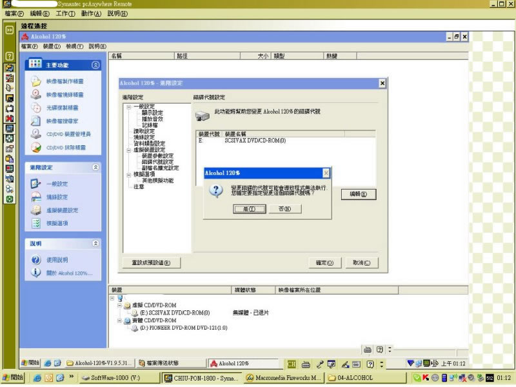This screenshot has height=387, width=516.
Task: Click the red K icon in system tray
Action: 426,378
